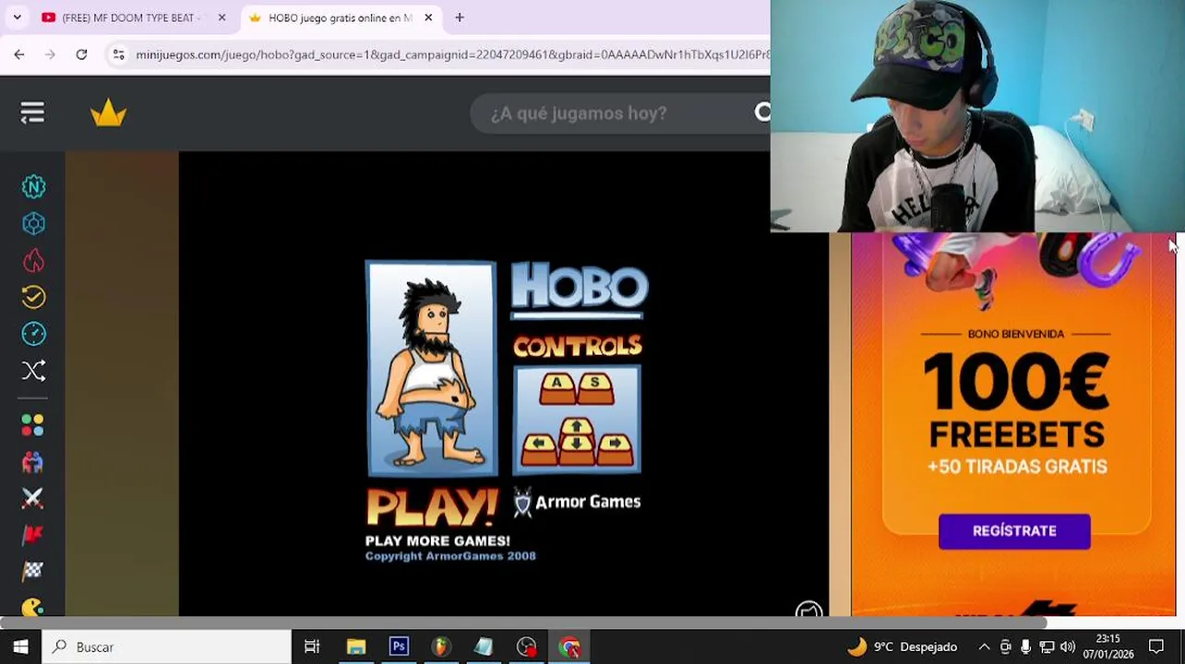Image resolution: width=1185 pixels, height=664 pixels.
Task: Click the round icon below the game frame
Action: (x=808, y=610)
